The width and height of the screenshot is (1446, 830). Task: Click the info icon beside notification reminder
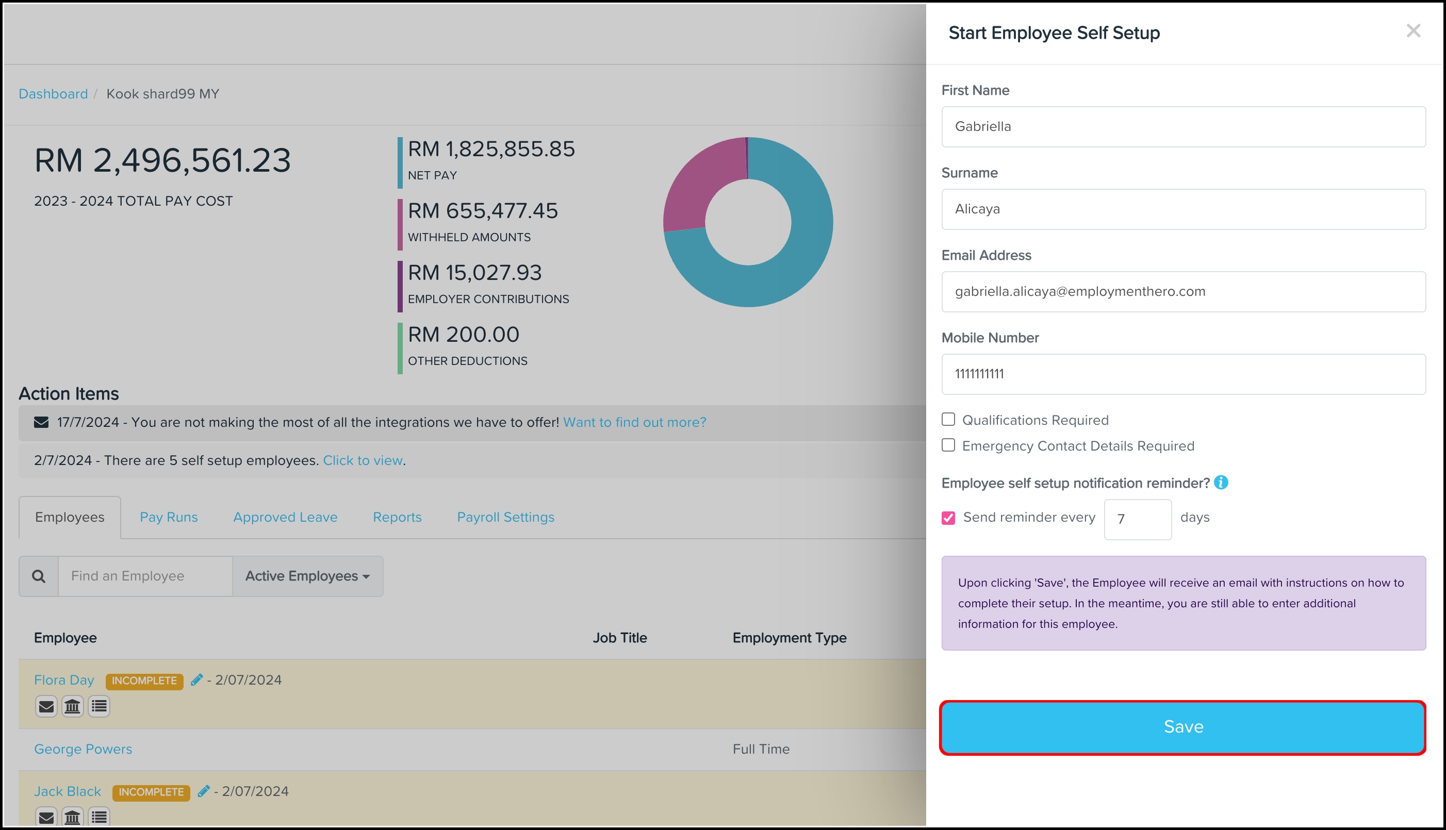click(1221, 483)
